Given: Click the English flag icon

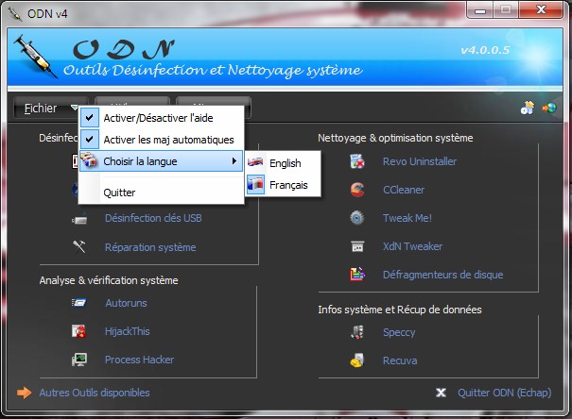Looking at the screenshot, I should click(x=255, y=162).
